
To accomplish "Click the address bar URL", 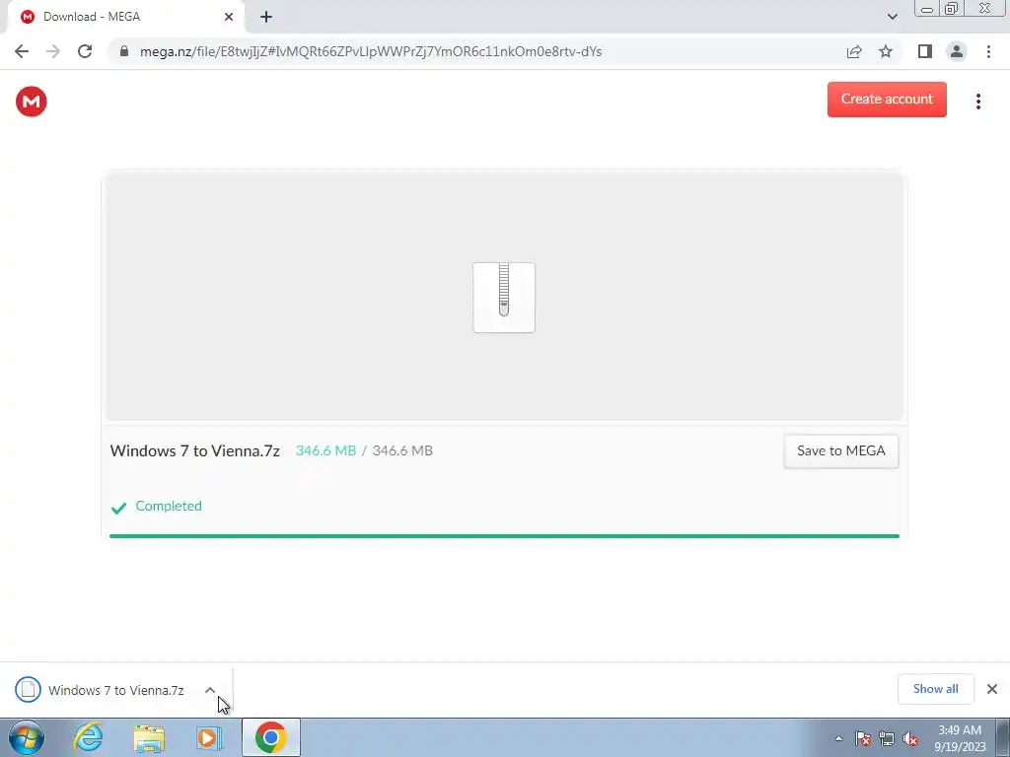I will pos(371,51).
